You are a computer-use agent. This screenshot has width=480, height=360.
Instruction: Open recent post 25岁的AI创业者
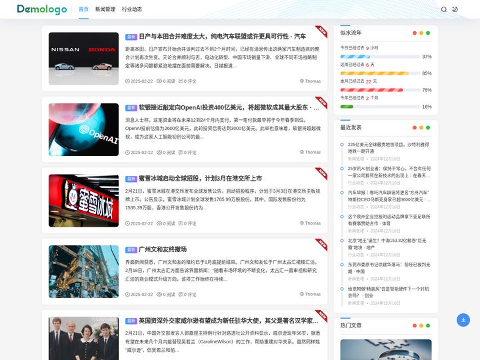tap(389, 172)
